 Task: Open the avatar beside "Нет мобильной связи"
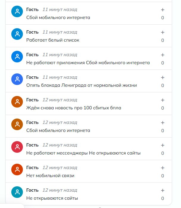coord(17,169)
